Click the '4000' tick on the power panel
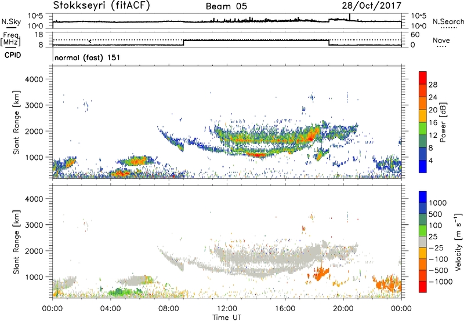 point(34,79)
